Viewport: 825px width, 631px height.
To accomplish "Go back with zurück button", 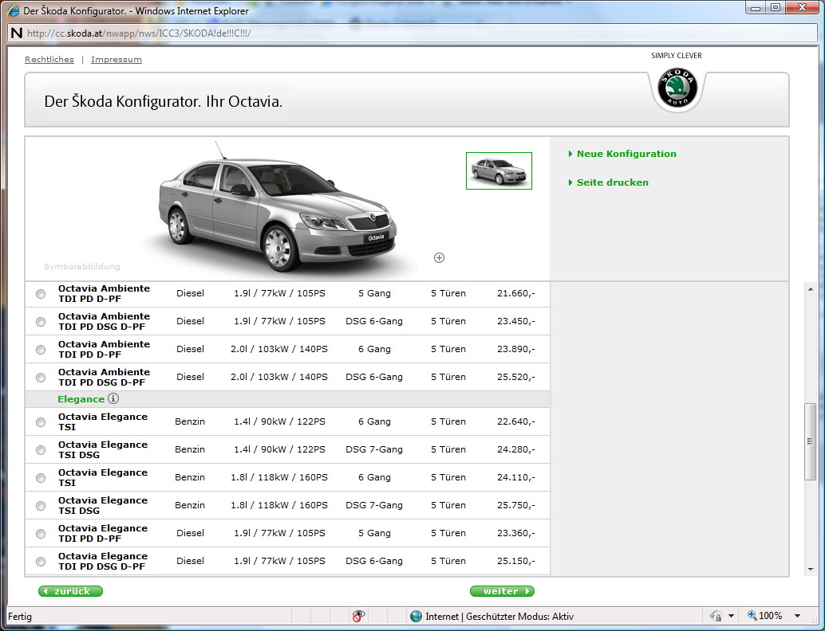I will (70, 591).
